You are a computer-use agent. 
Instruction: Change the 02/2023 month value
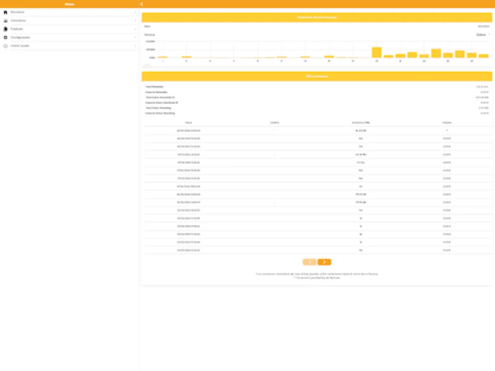coord(483,26)
